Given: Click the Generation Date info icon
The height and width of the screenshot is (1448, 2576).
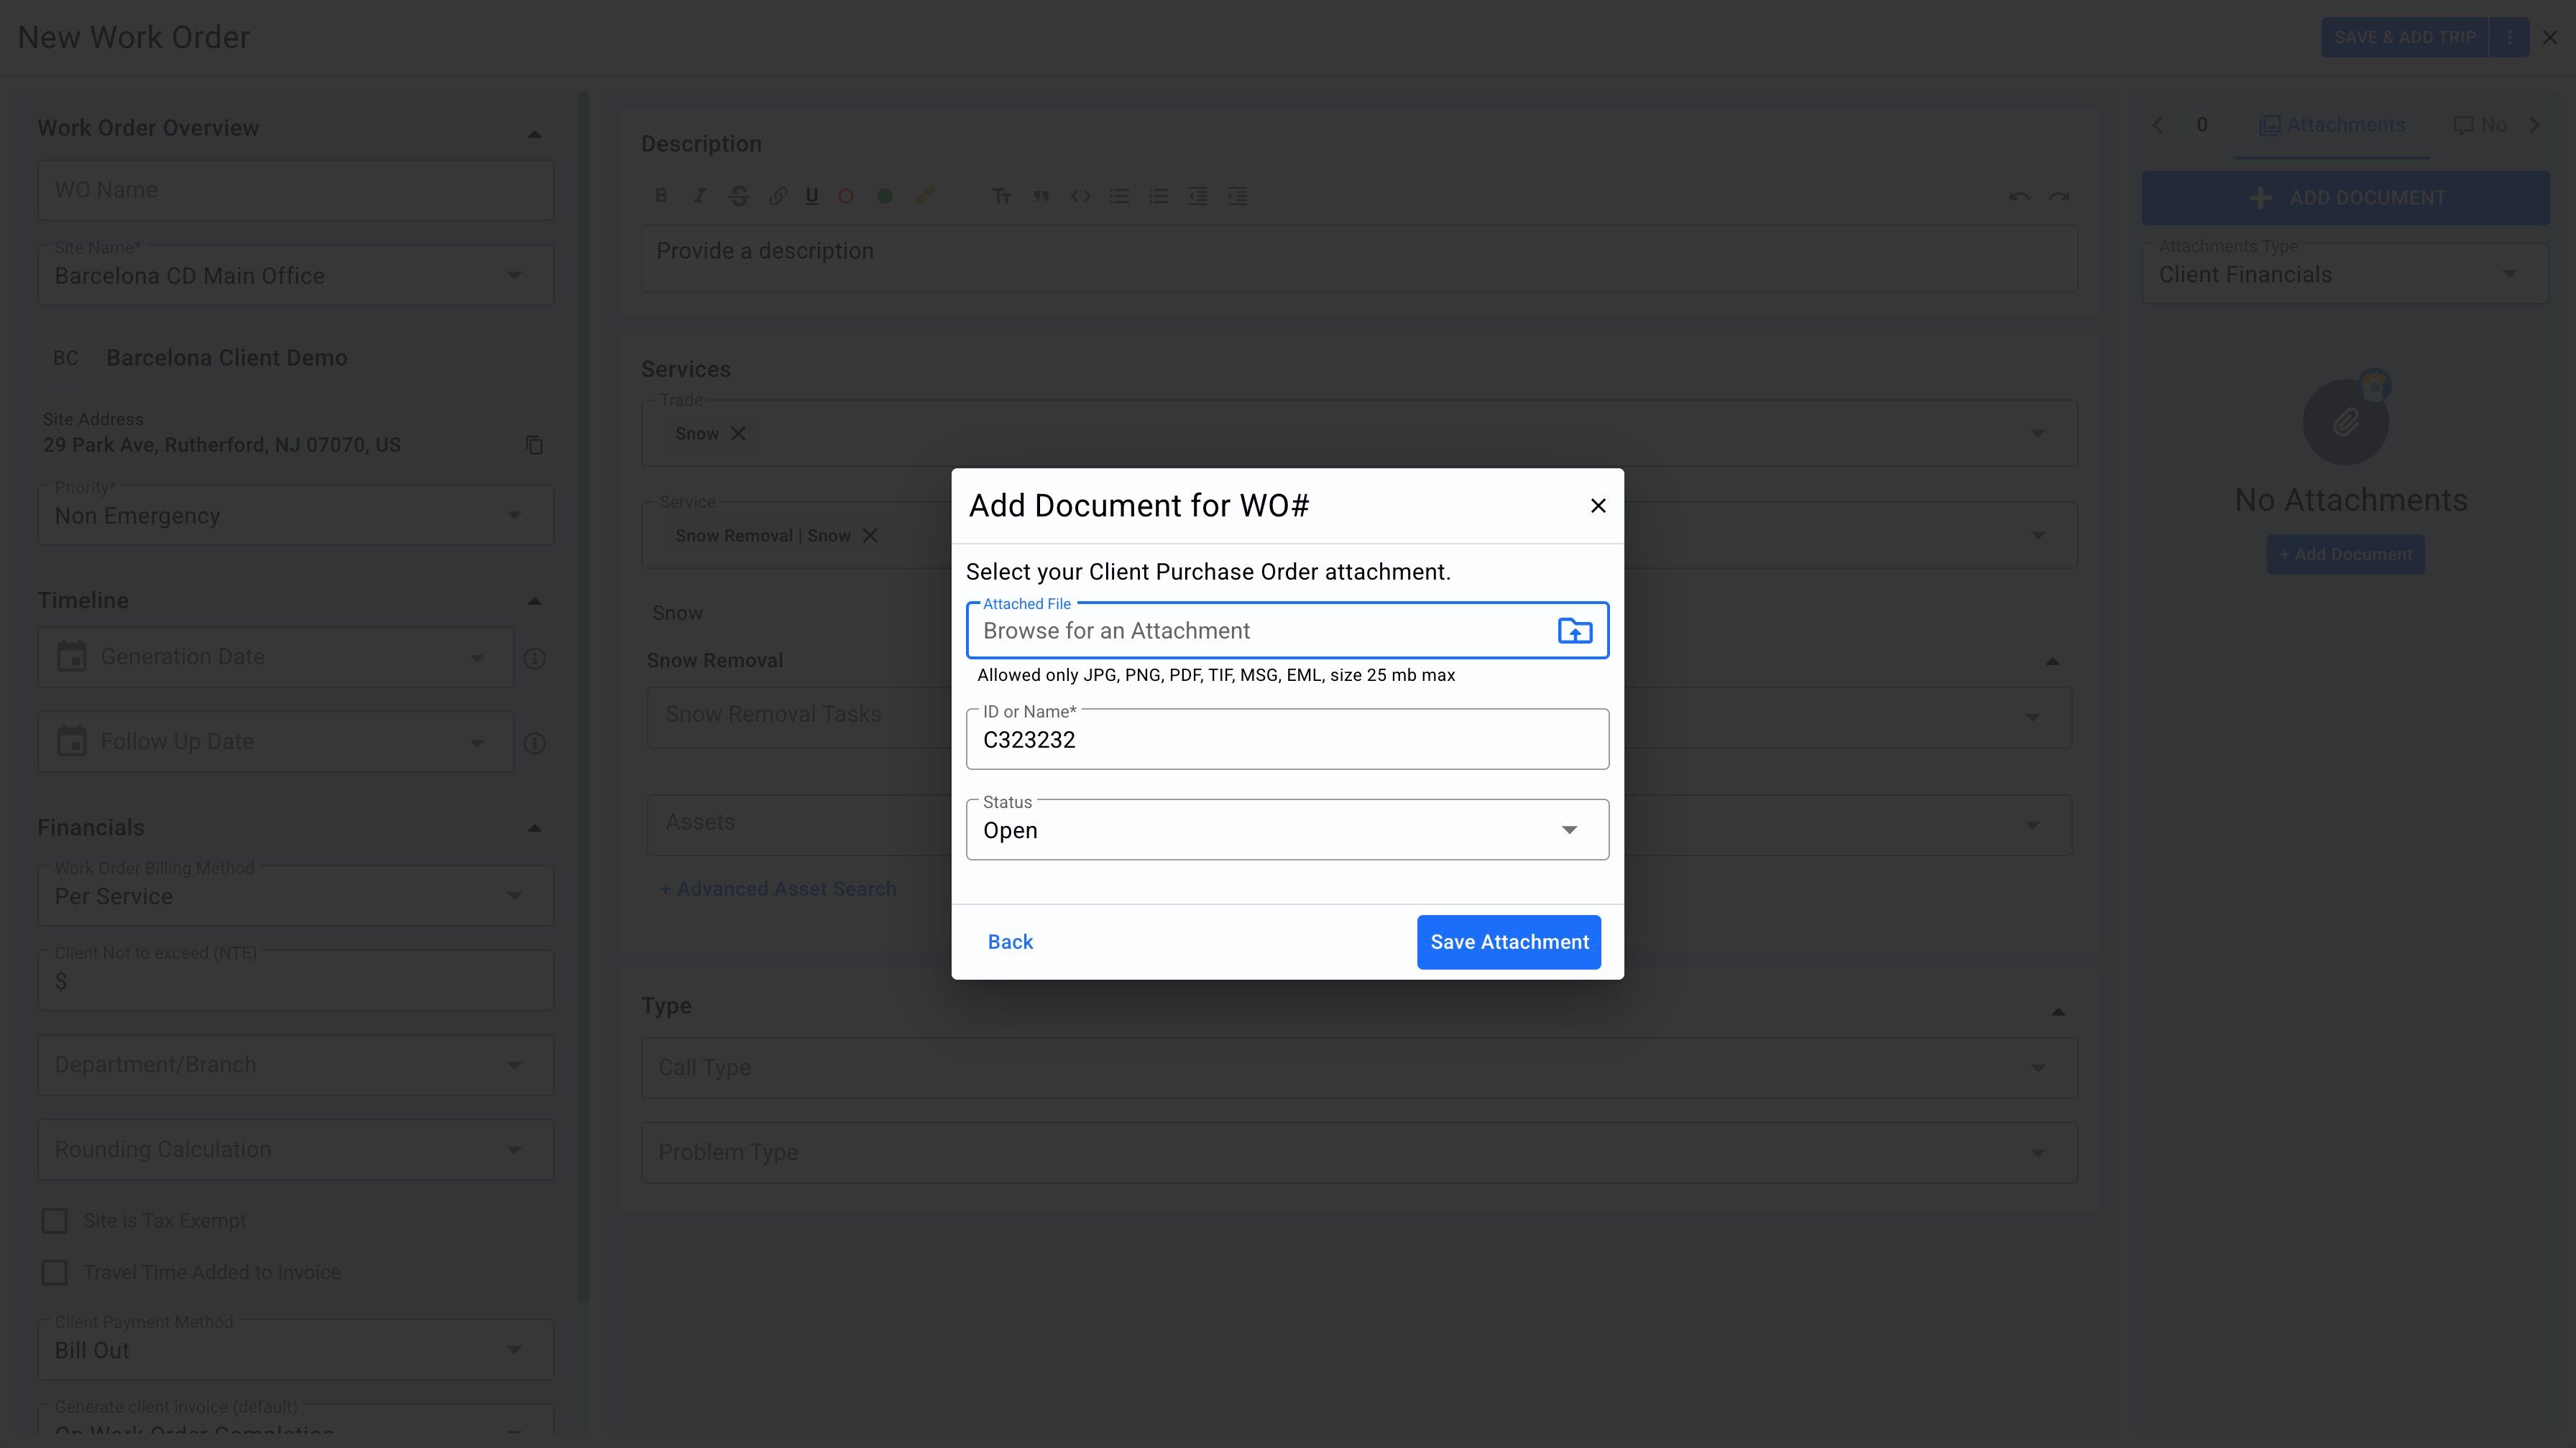Looking at the screenshot, I should pos(535,659).
